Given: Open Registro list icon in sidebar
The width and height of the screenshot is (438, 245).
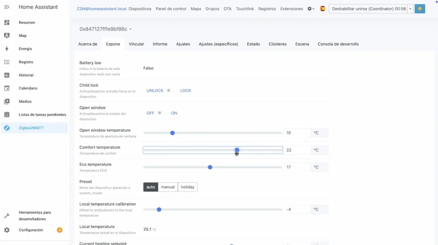Looking at the screenshot, I should (x=7, y=62).
